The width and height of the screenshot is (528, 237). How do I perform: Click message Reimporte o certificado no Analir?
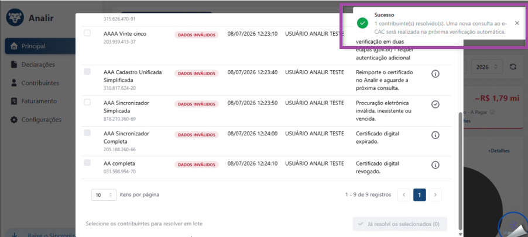(384, 80)
